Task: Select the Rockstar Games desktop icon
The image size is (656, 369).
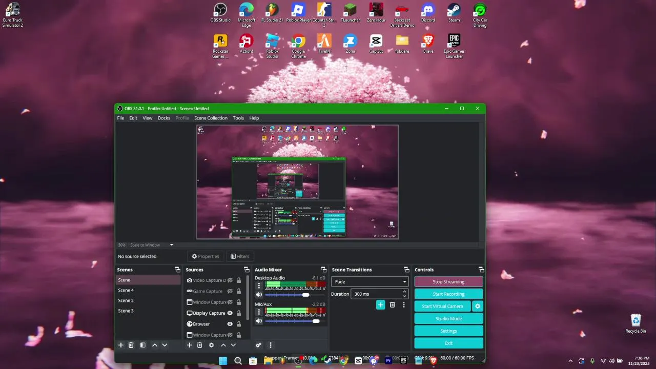Action: 220,46
